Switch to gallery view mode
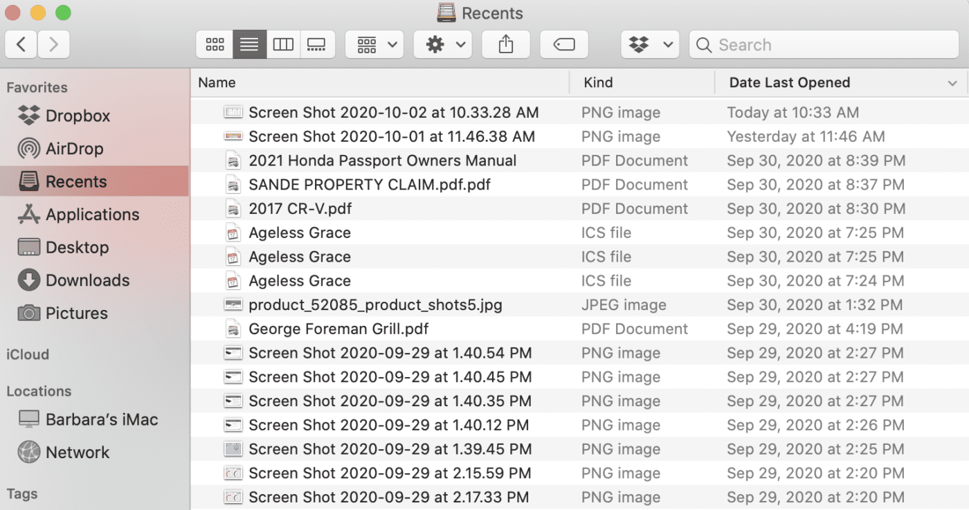This screenshot has height=510, width=969. coord(317,45)
